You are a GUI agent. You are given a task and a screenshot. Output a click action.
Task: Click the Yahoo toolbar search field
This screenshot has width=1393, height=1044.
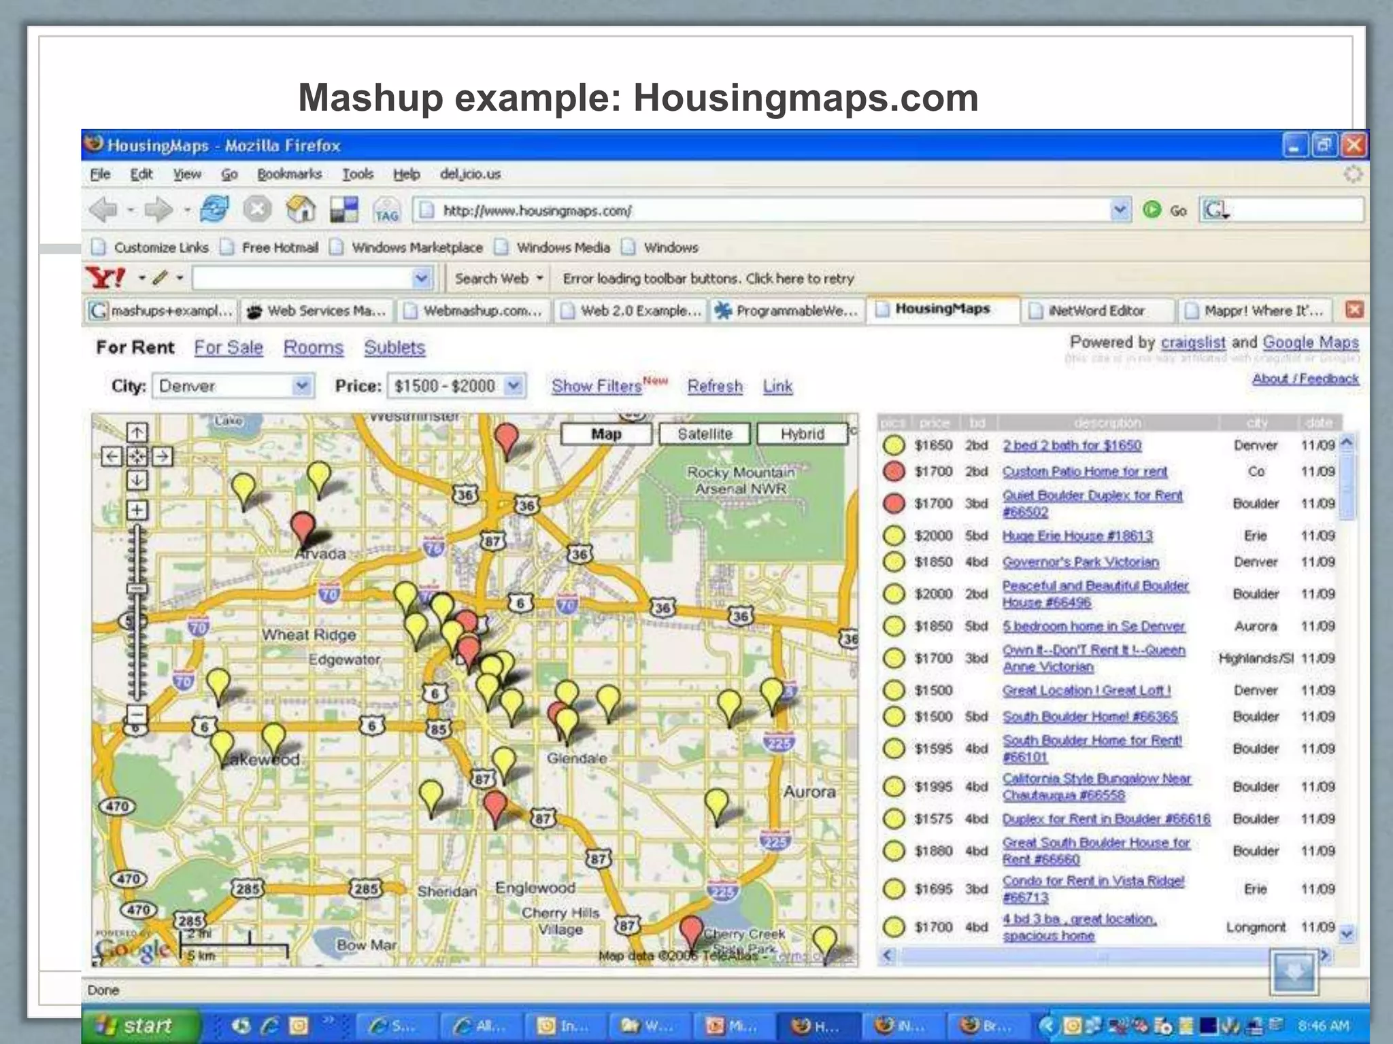[x=311, y=278]
